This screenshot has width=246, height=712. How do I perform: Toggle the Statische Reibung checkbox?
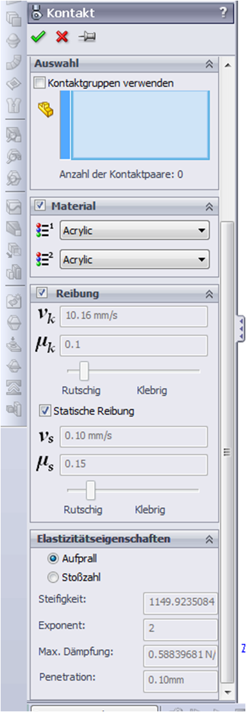point(45,411)
